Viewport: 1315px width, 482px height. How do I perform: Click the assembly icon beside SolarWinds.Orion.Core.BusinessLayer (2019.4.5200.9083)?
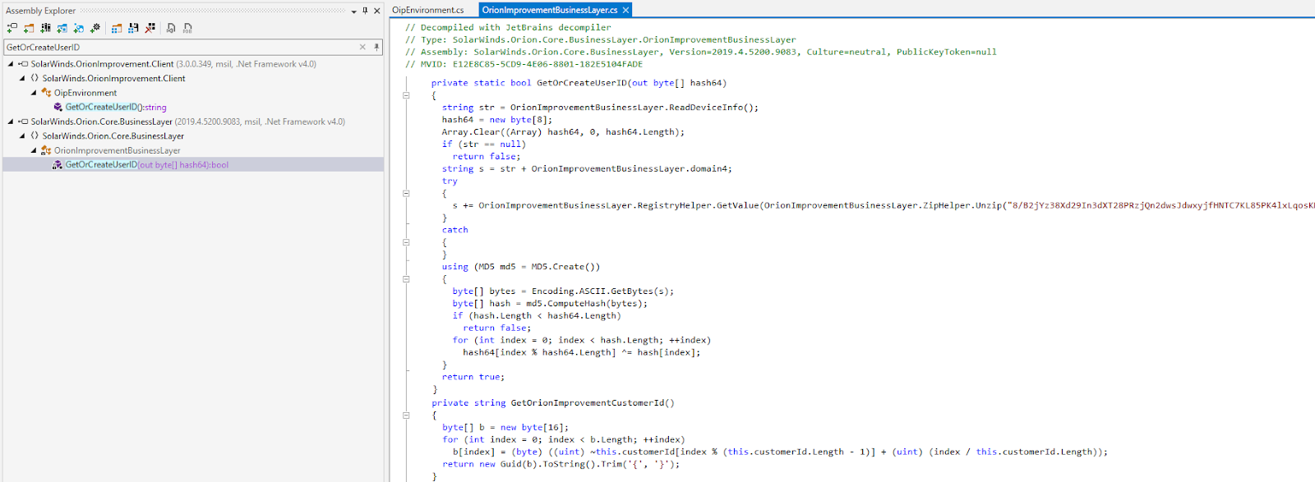pos(24,122)
